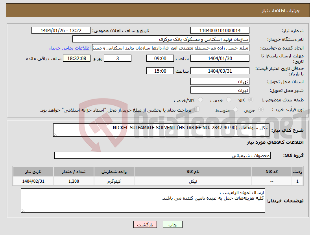Viewport: 310px width, 235px height.
Task: Click the اطلاعات کالاهای مورد نیاز heading
Action: [x=275, y=142]
